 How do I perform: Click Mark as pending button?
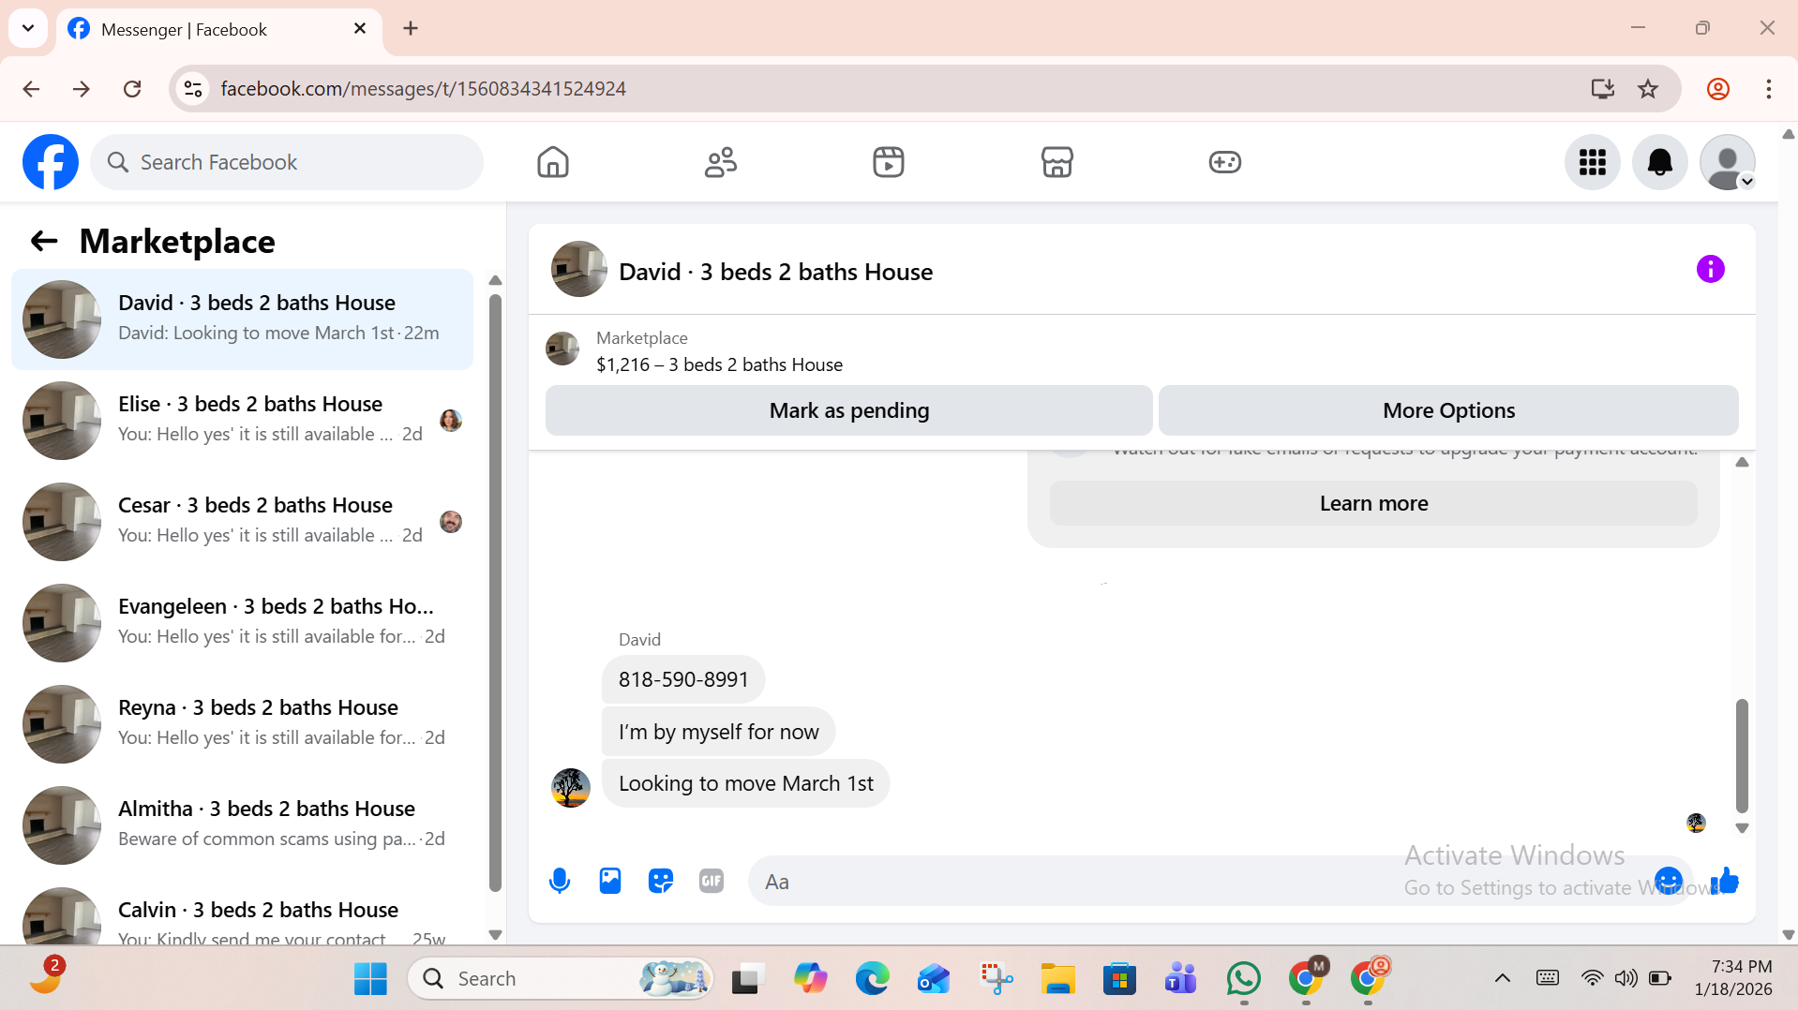[849, 410]
